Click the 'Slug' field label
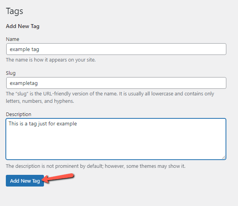The width and height of the screenshot is (238, 206). (10, 73)
